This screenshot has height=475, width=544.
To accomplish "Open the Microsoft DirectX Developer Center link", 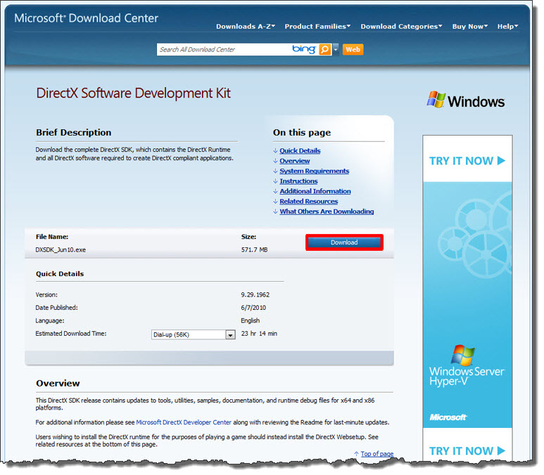I will tap(184, 422).
